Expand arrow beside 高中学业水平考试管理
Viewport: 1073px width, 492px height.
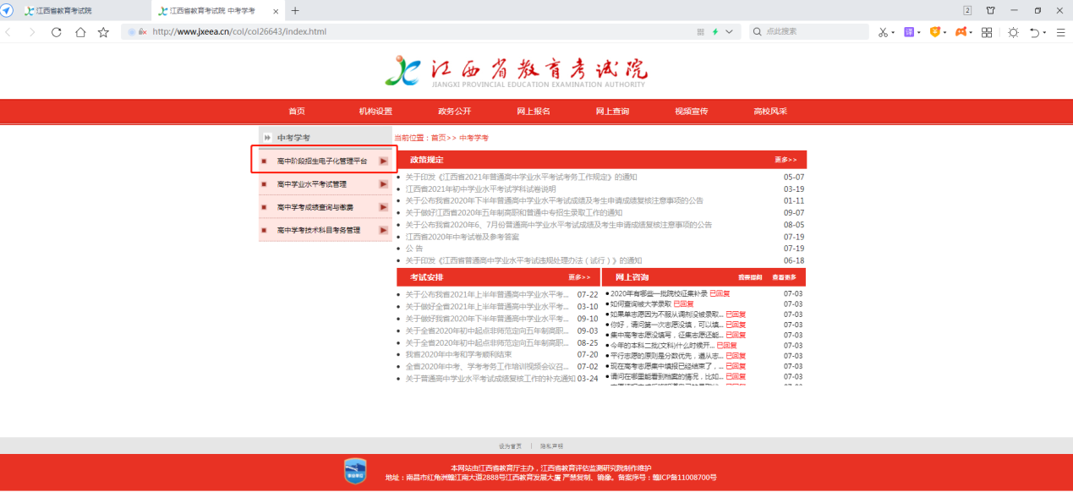pos(383,184)
